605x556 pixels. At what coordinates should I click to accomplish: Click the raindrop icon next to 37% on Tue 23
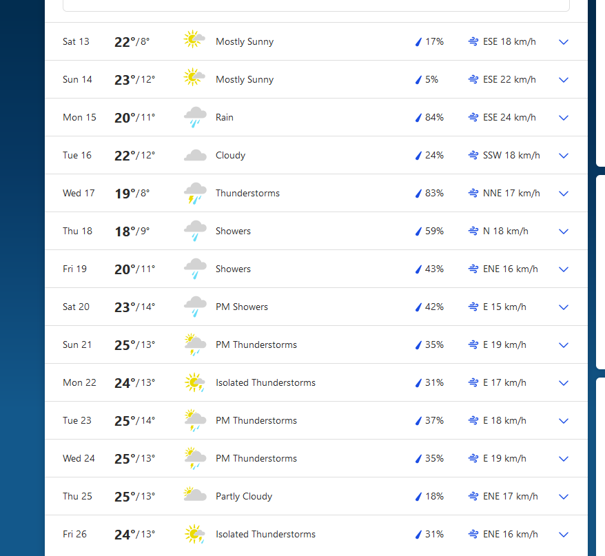(x=418, y=421)
